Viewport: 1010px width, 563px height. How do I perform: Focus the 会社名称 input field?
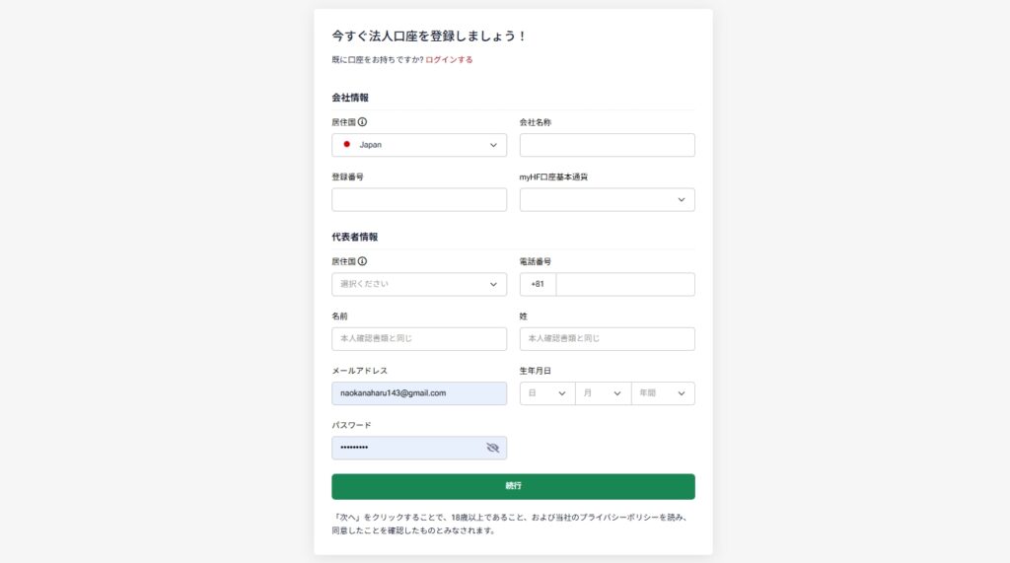tap(607, 145)
